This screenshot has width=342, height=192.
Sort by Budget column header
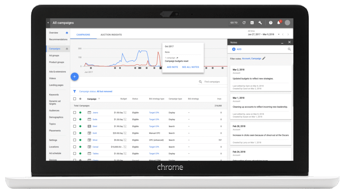point(124,99)
